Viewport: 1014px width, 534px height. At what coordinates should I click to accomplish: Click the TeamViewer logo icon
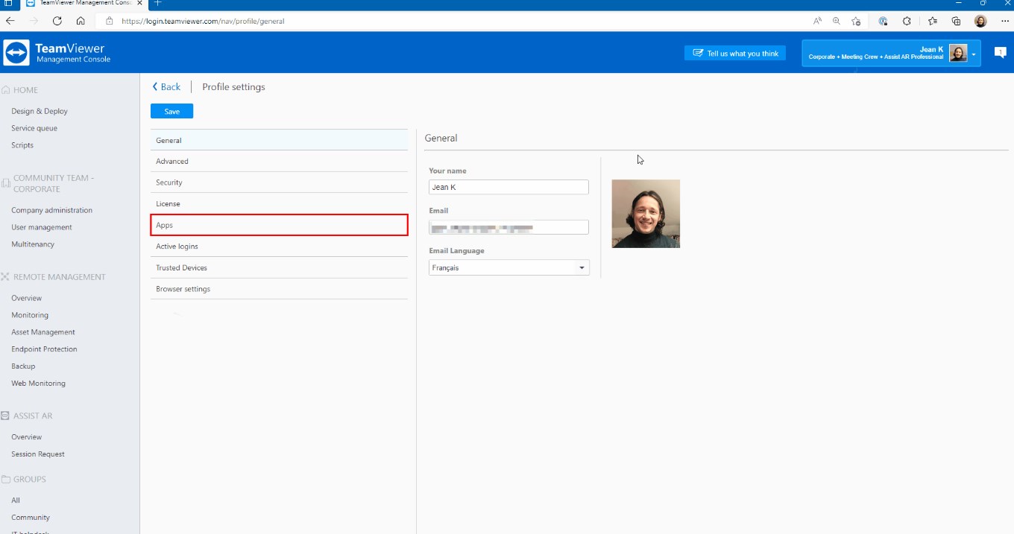[16, 53]
